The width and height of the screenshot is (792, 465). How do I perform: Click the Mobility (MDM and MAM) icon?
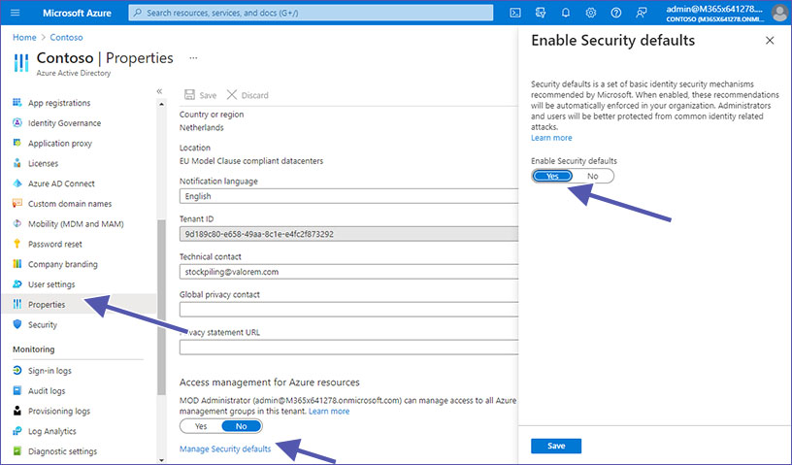tap(17, 224)
